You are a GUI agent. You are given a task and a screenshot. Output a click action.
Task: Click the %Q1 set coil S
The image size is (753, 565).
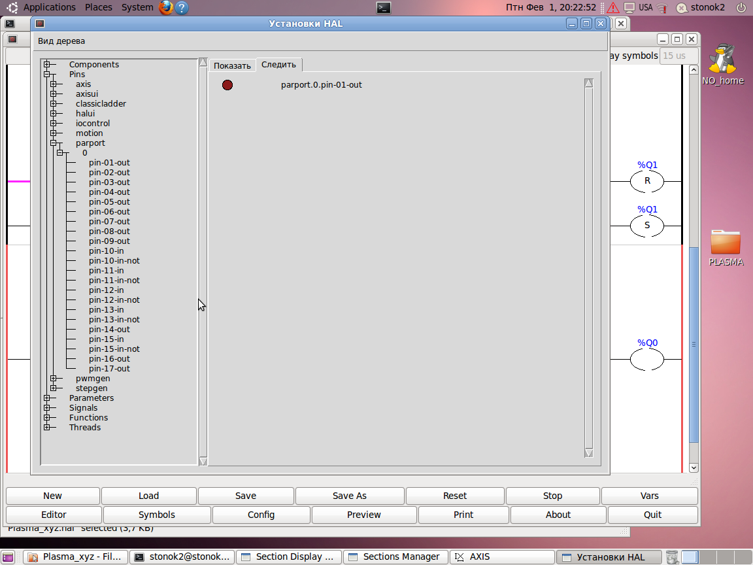647,226
